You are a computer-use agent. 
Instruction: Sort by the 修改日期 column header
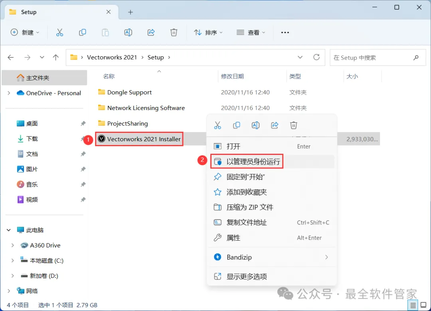click(232, 76)
